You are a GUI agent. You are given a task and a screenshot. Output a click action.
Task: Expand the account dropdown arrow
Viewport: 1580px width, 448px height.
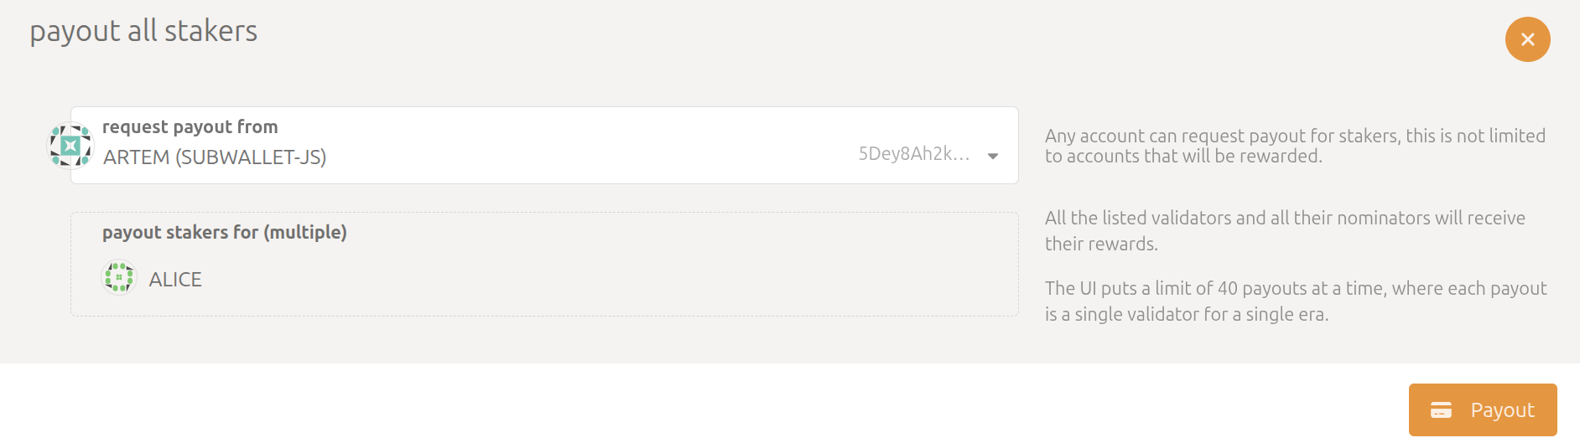[x=993, y=157]
